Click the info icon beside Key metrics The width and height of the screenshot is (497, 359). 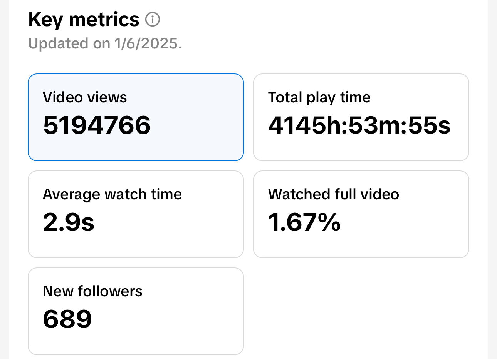[153, 19]
